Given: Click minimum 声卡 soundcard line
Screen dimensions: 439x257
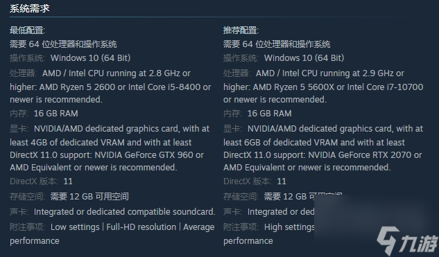Looking at the screenshot, I should 112,212.
